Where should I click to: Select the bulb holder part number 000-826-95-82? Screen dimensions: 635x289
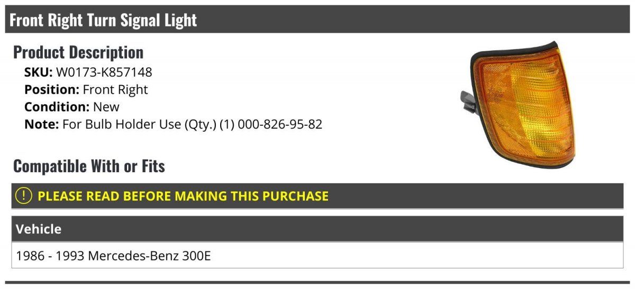pyautogui.click(x=280, y=125)
